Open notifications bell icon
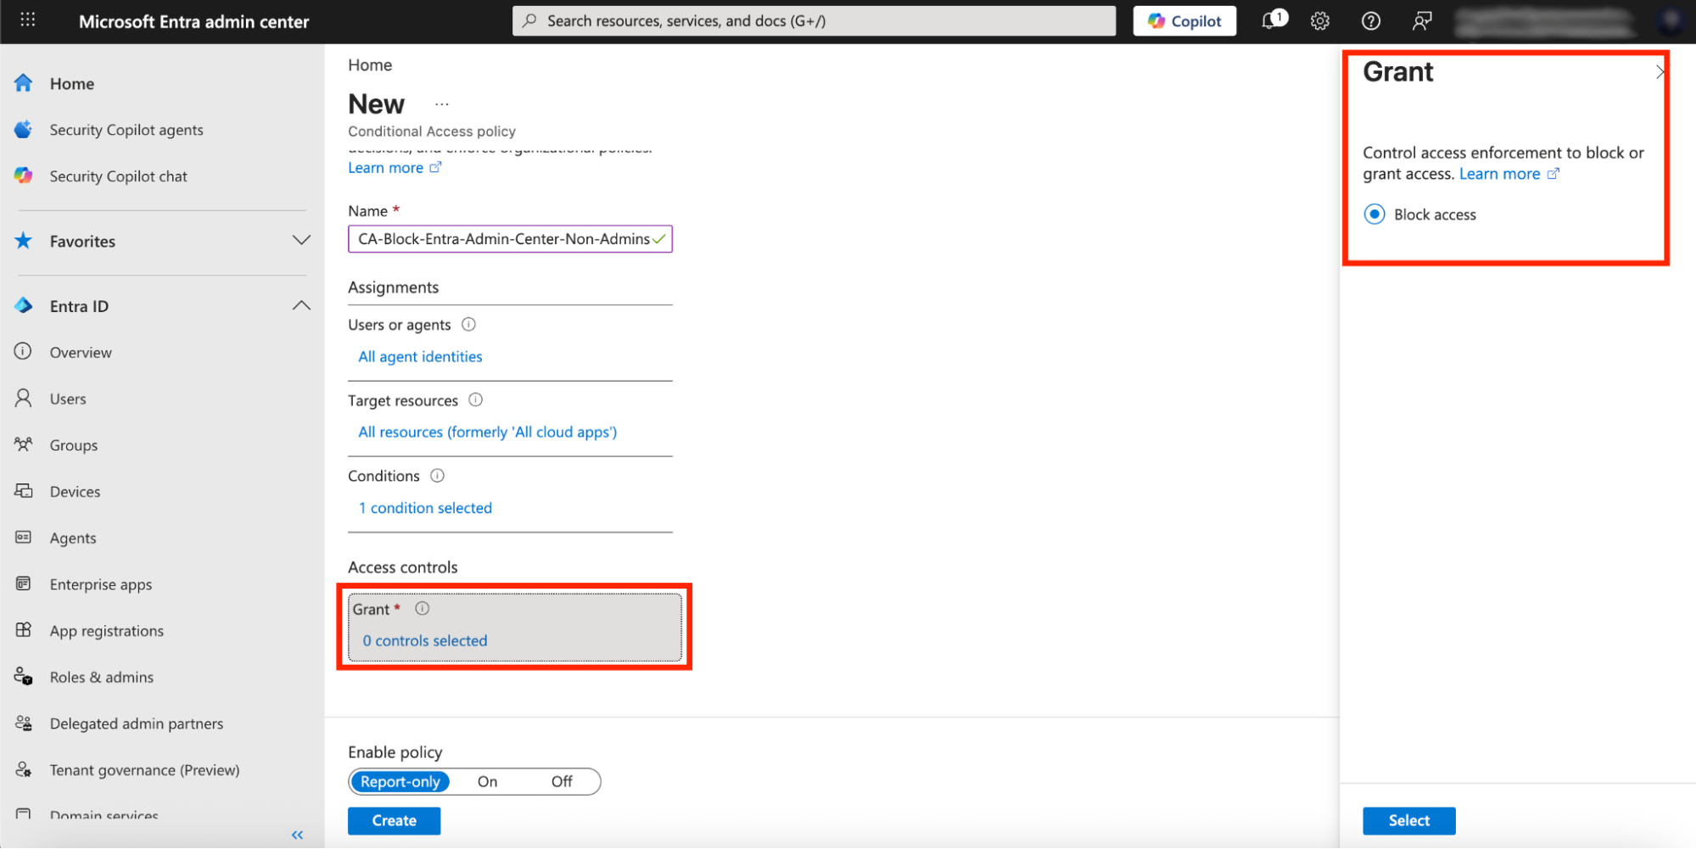Viewport: 1696px width, 849px height. pyautogui.click(x=1270, y=20)
